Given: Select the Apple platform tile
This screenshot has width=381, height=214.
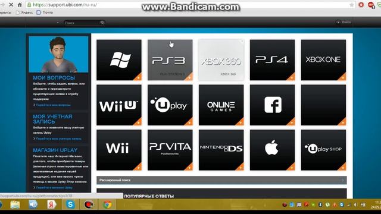Looking at the screenshot, I should (x=273, y=150).
